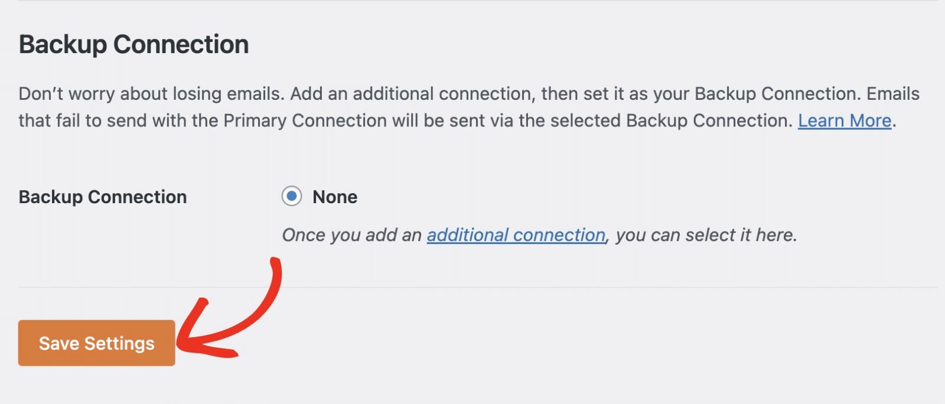945x404 pixels.
Task: Click the Backup Connection field label
Action: [x=103, y=197]
